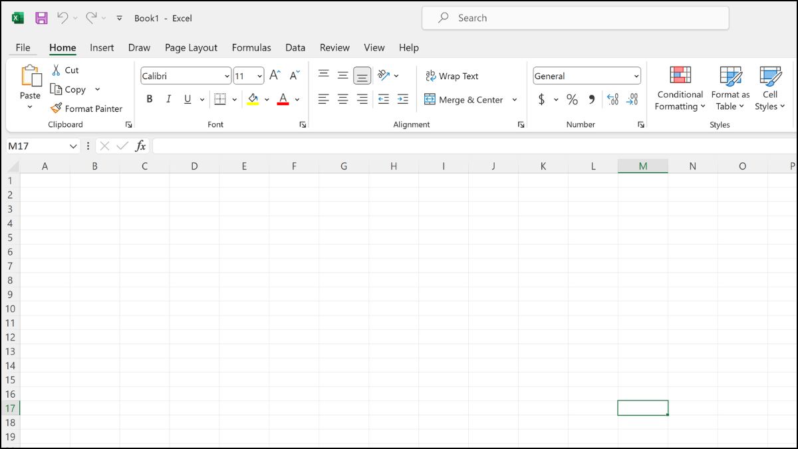Enable Wrap Text
Image resolution: width=798 pixels, height=449 pixels.
pos(452,76)
